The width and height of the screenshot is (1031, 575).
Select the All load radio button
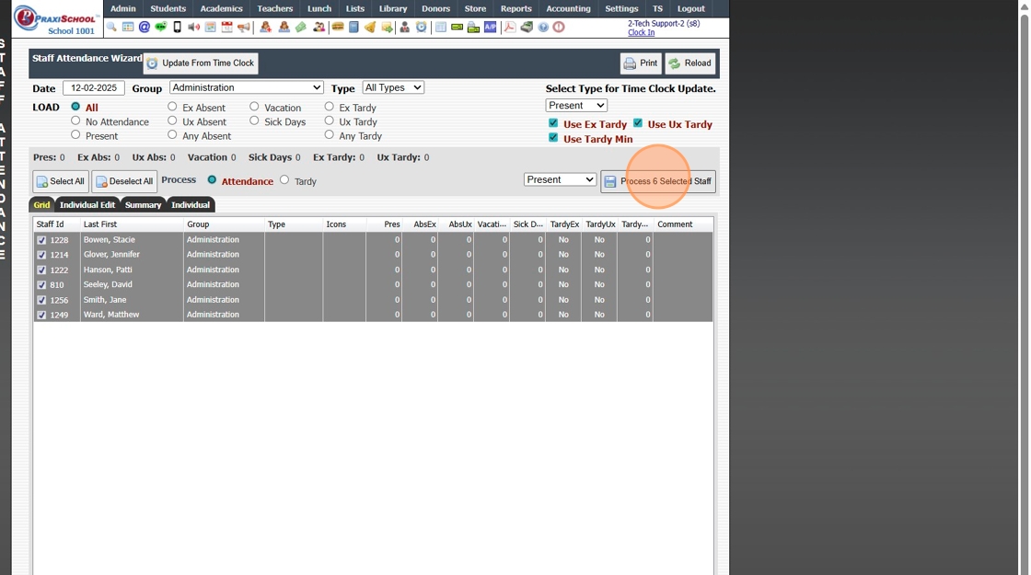tap(75, 107)
